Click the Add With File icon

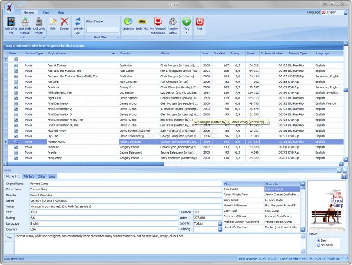[11, 22]
